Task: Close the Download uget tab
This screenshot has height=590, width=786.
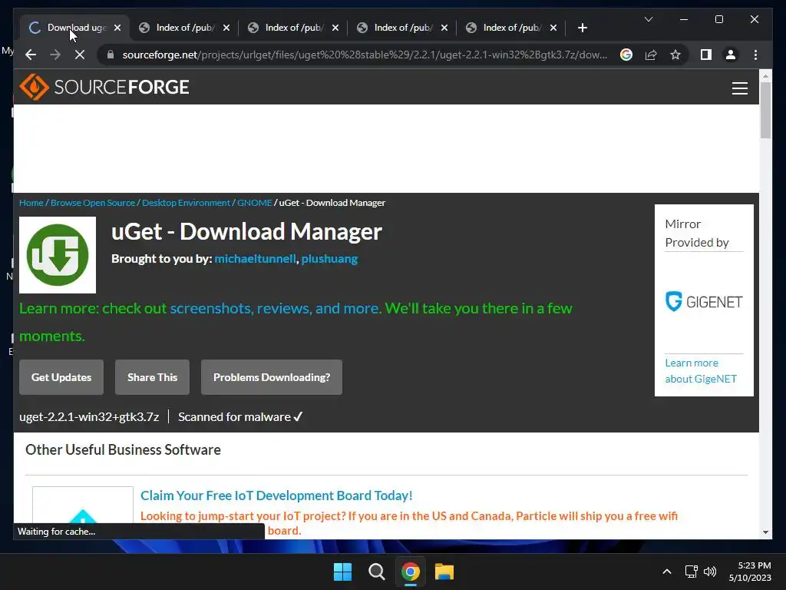Action: pos(117,28)
